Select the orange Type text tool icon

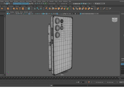(x=20, y=9)
